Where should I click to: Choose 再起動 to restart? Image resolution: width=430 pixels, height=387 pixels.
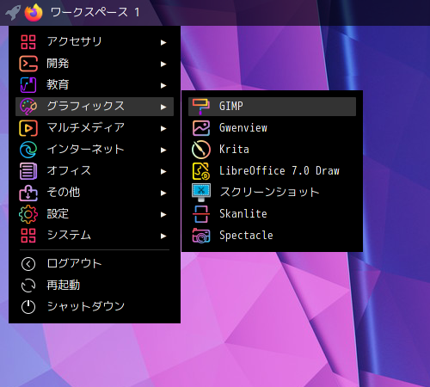[x=95, y=286]
